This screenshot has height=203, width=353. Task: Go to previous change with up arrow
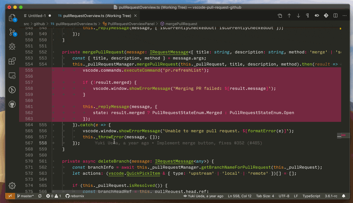tap(289, 16)
